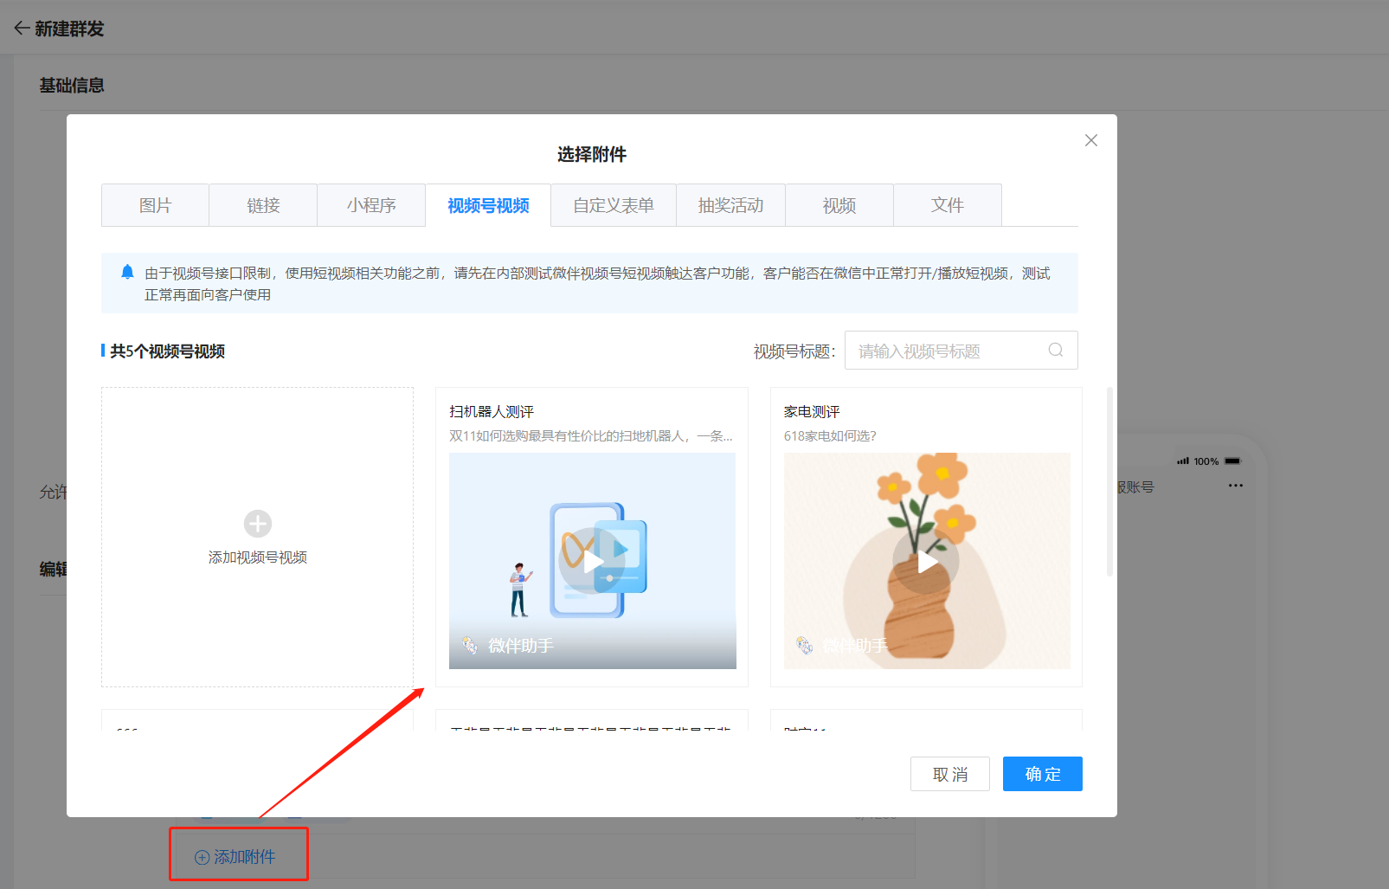The height and width of the screenshot is (889, 1389).
Task: Click the 618家电如何选? description
Action: tap(830, 435)
